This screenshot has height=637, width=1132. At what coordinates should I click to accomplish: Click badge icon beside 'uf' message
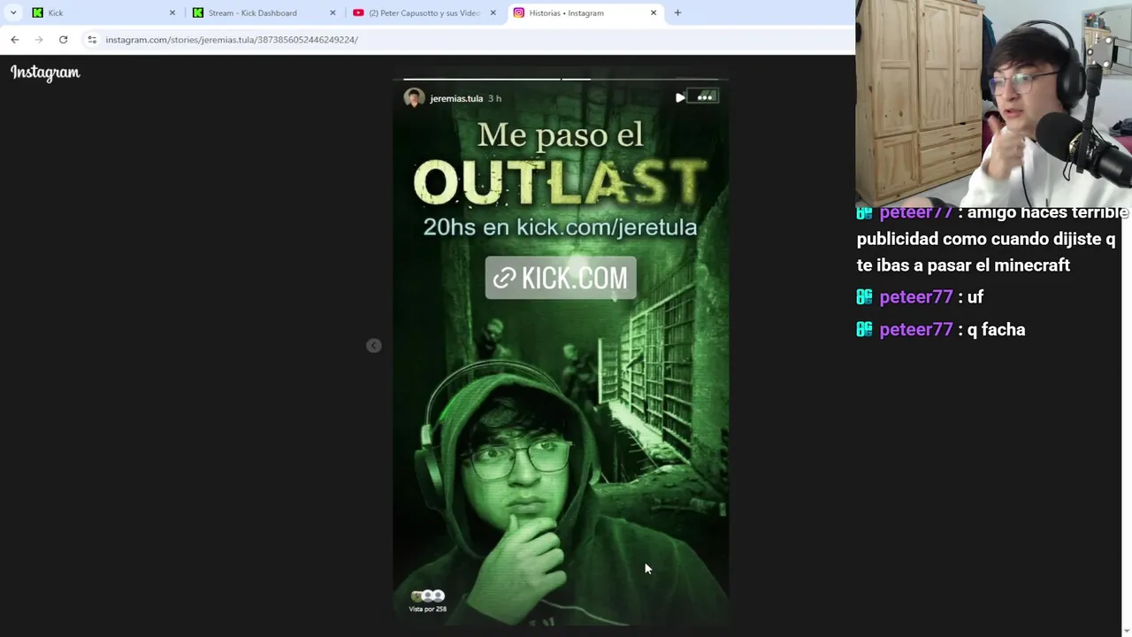pos(865,296)
